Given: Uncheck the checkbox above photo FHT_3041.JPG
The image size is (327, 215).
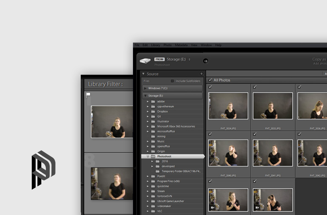Looking at the screenshot, I should pos(255,134).
